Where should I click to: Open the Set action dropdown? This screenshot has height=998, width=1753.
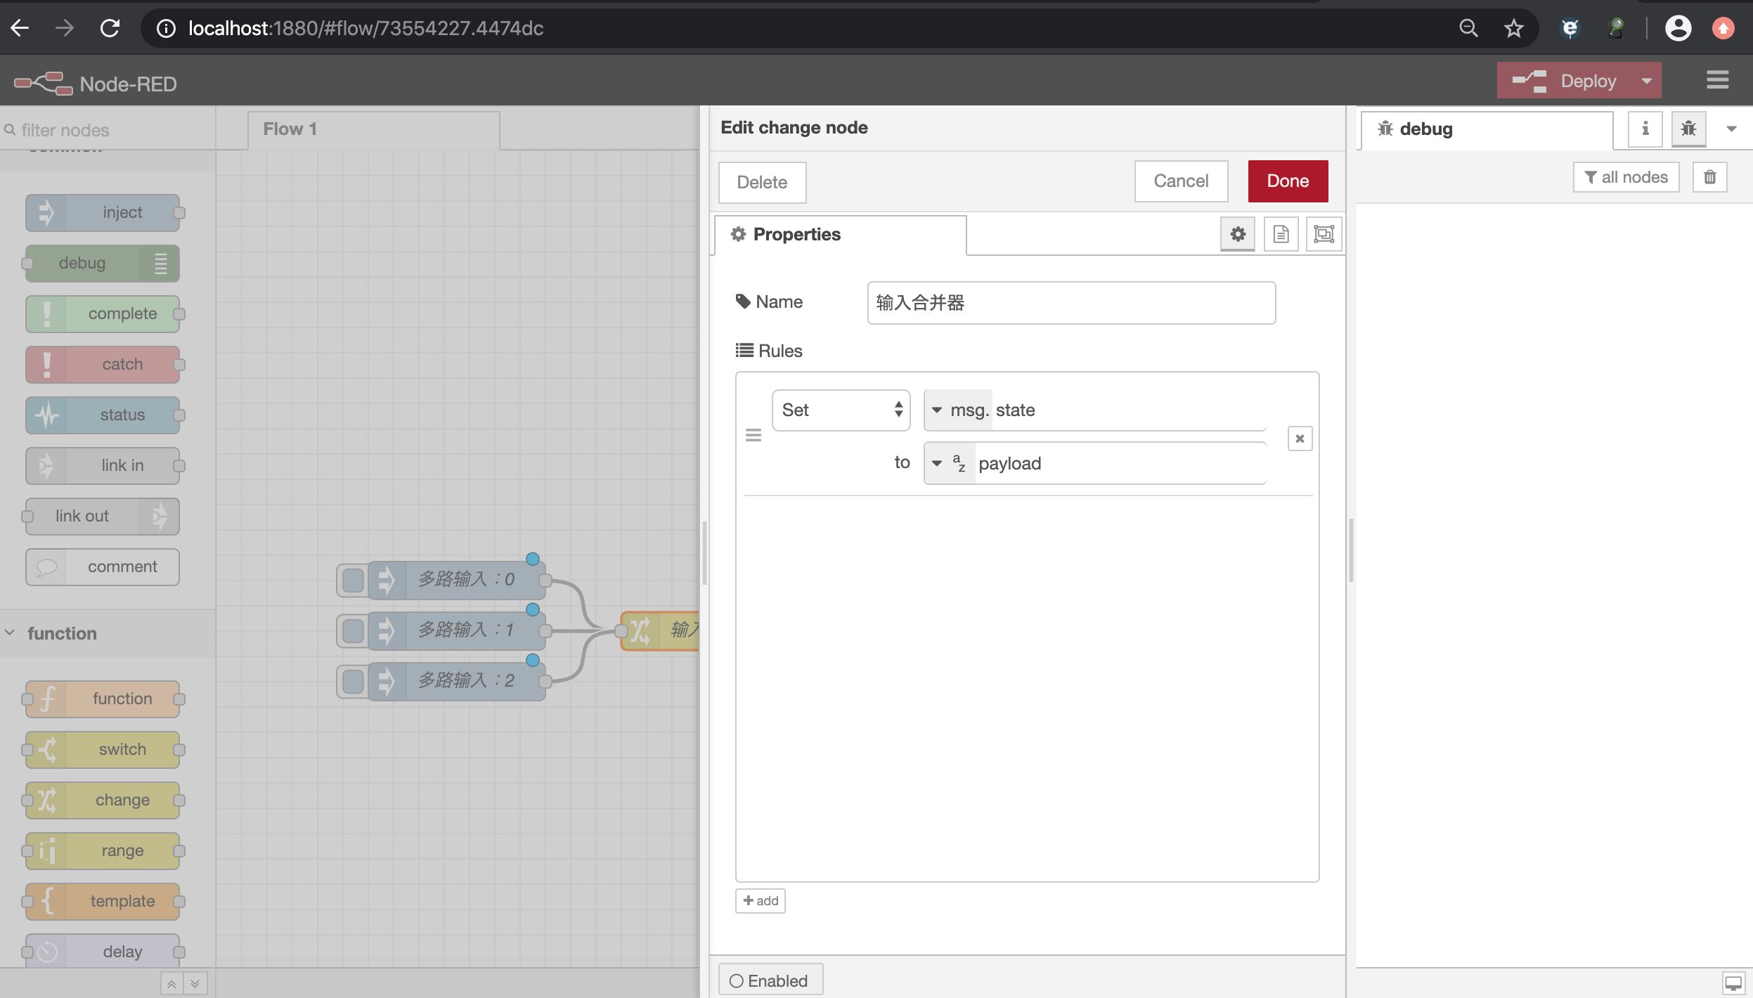[x=841, y=410]
